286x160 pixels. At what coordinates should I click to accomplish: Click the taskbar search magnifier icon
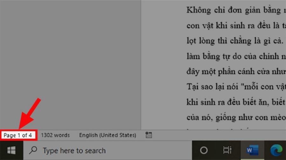pyautogui.click(x=33, y=151)
